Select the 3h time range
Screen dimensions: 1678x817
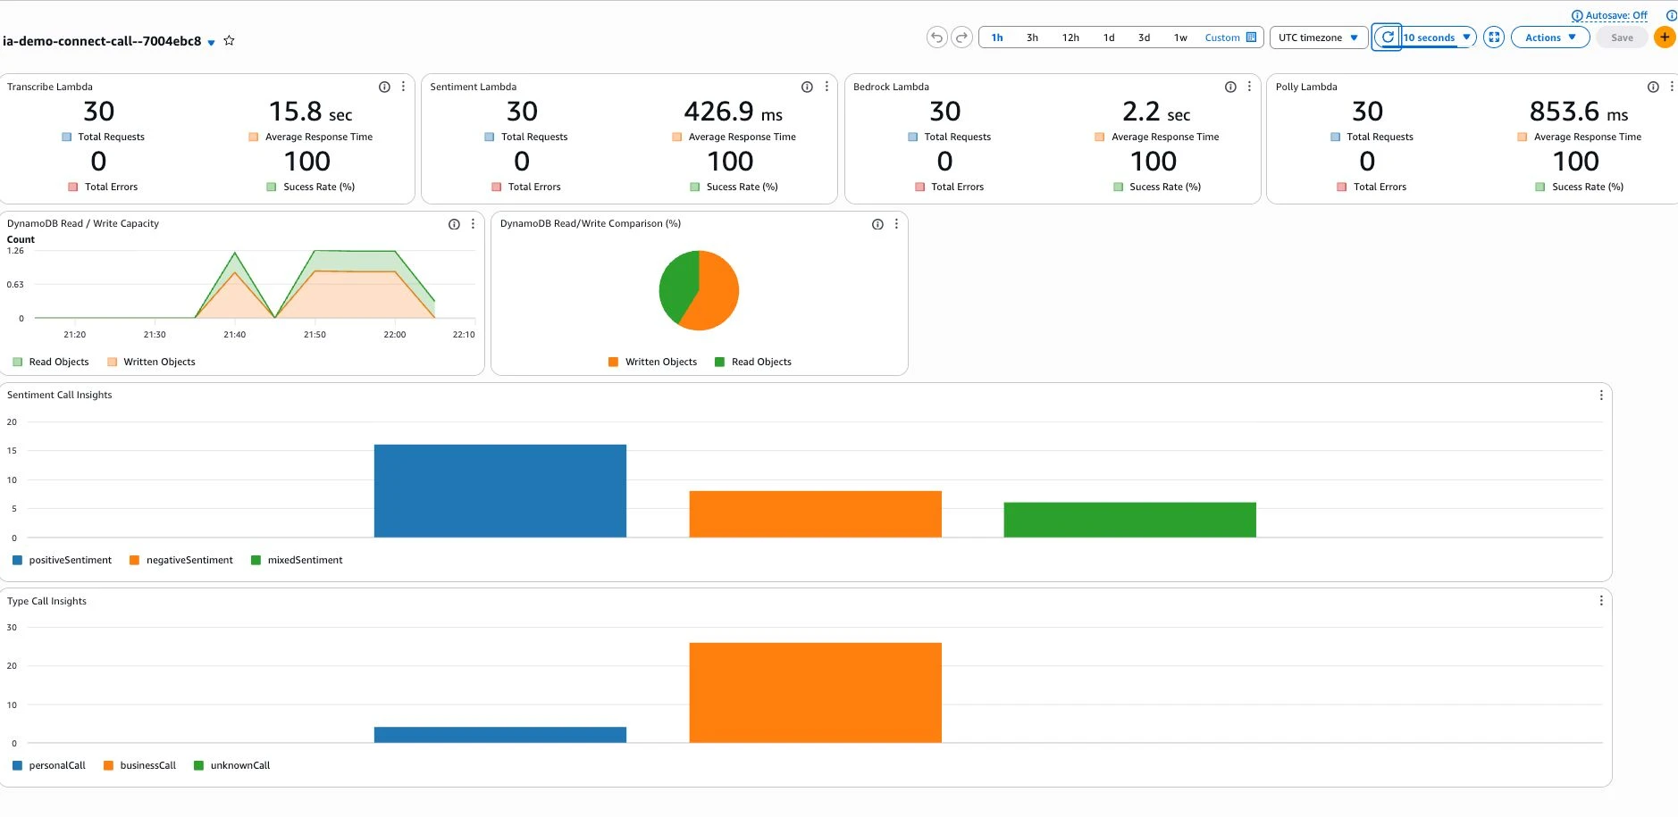(x=1032, y=38)
